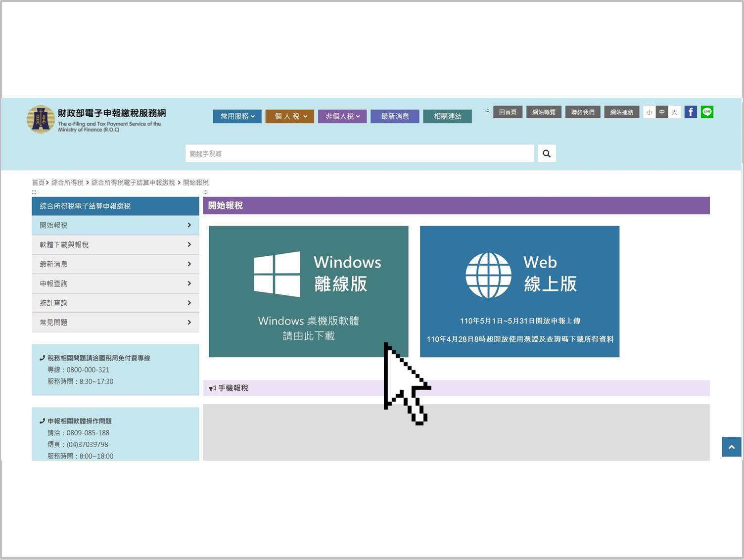Viewport: 744px width, 559px height.
Task: Click the purple 開始報稅 page heading
Action: pos(456,205)
